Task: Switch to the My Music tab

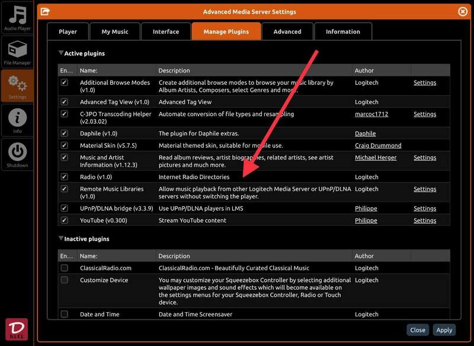Action: (x=116, y=31)
